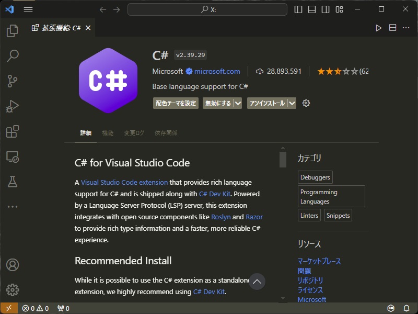This screenshot has width=418, height=314.
Task: Click the extension settings gear icon
Action: (306, 103)
